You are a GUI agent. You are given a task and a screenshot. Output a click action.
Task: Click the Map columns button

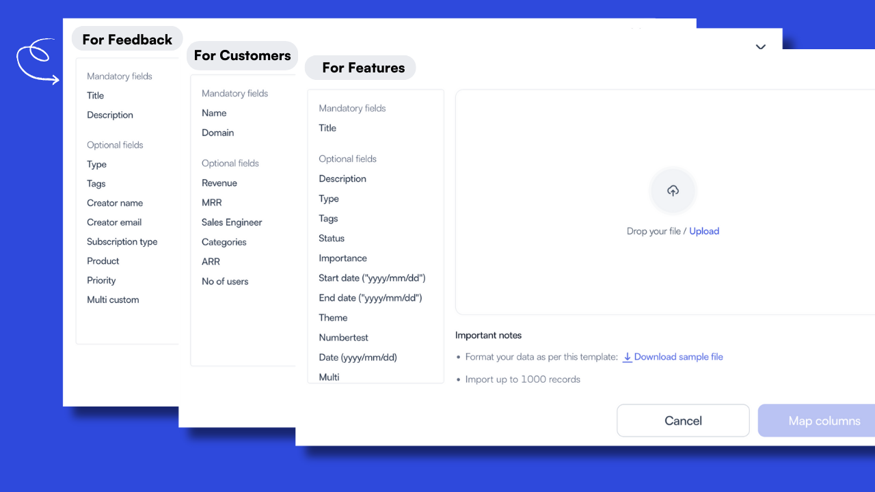pos(824,420)
